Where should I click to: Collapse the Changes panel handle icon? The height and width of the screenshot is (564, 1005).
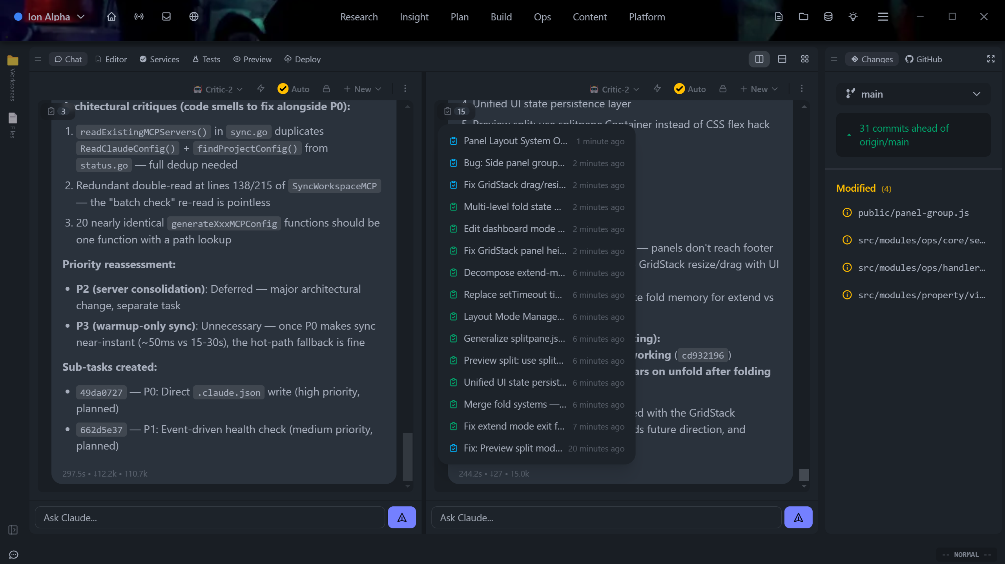(x=834, y=59)
